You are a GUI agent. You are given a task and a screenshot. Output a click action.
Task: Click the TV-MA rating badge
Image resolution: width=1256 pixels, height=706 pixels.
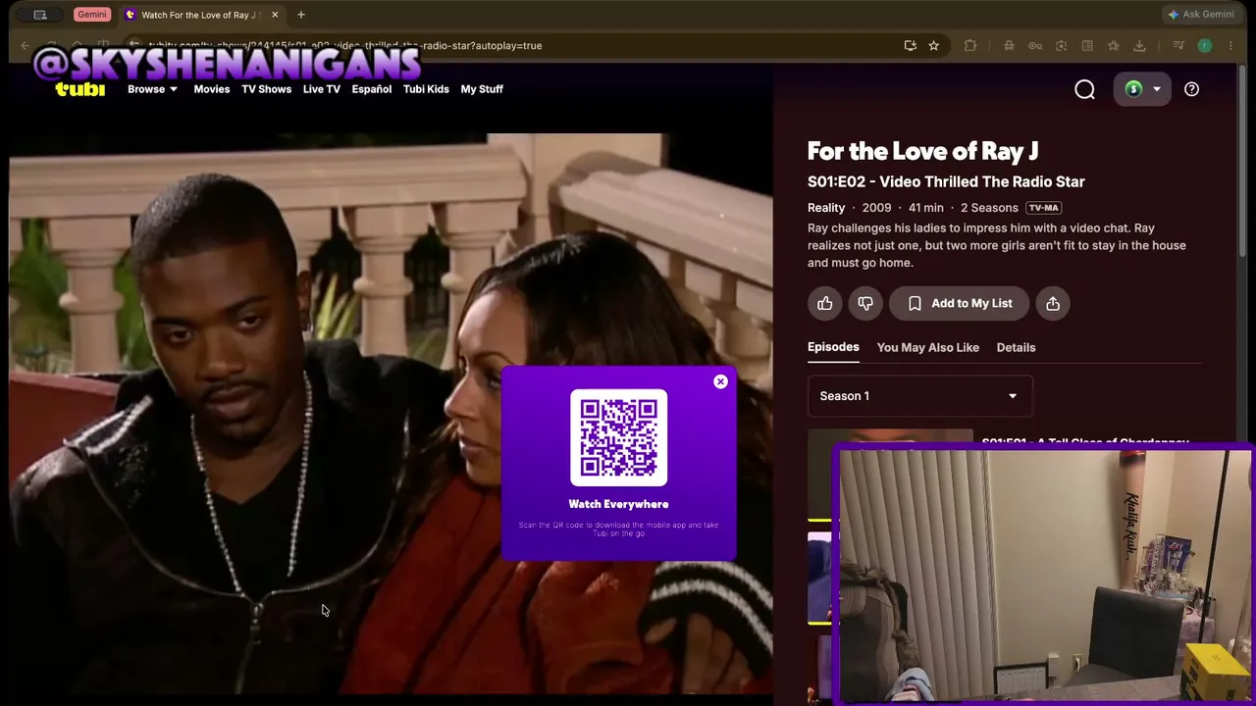click(x=1044, y=208)
